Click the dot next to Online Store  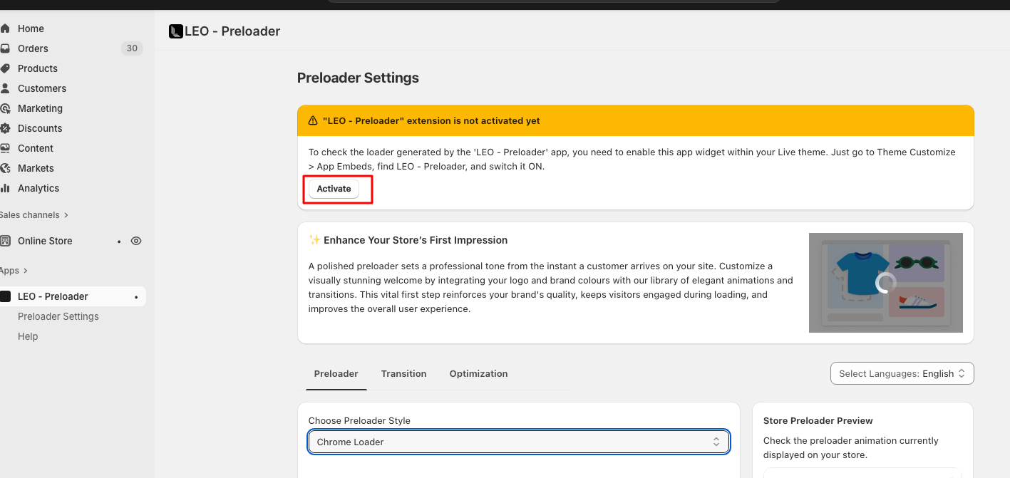[119, 241]
